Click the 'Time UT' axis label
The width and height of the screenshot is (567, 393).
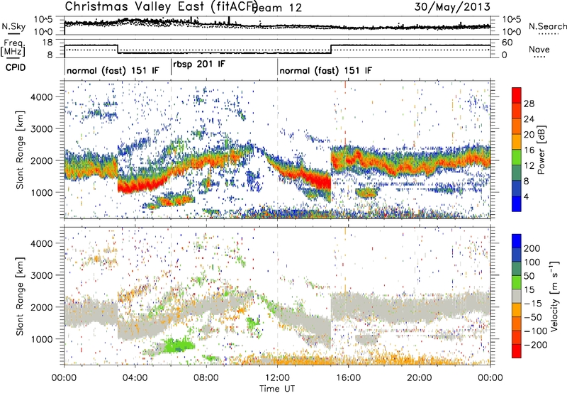pos(277,389)
